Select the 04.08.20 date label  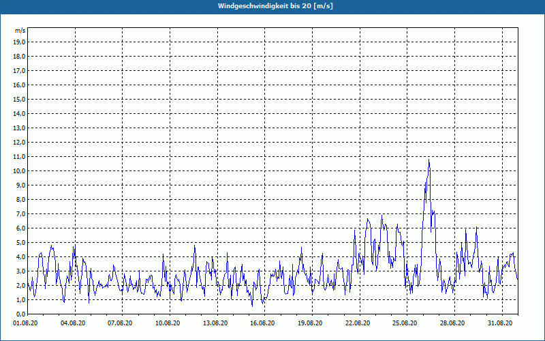73,323
